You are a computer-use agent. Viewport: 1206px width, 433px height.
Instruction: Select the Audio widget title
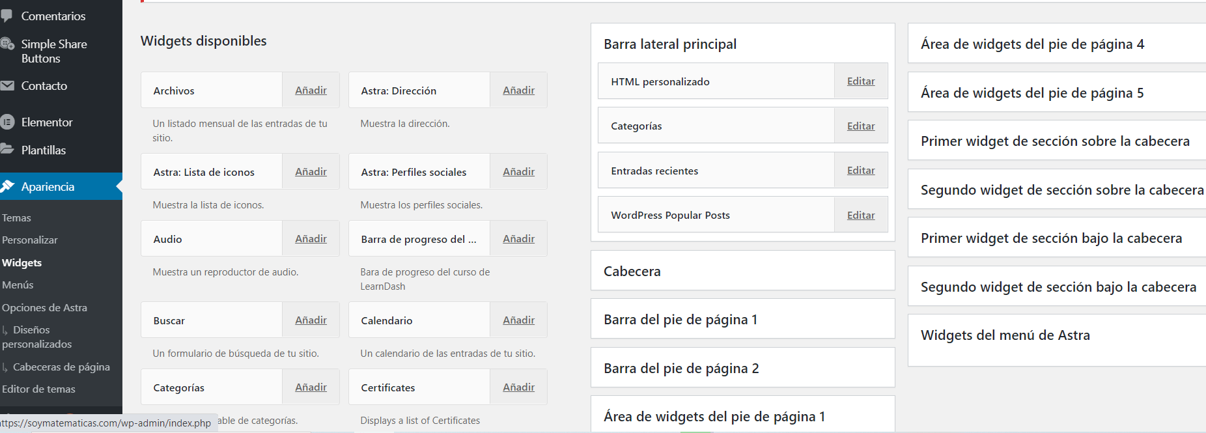point(167,239)
